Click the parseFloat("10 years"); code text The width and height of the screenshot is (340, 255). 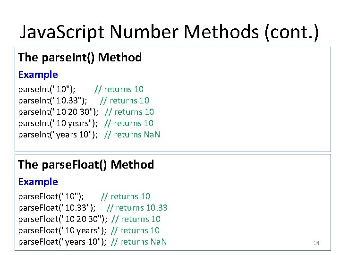pos(62,230)
